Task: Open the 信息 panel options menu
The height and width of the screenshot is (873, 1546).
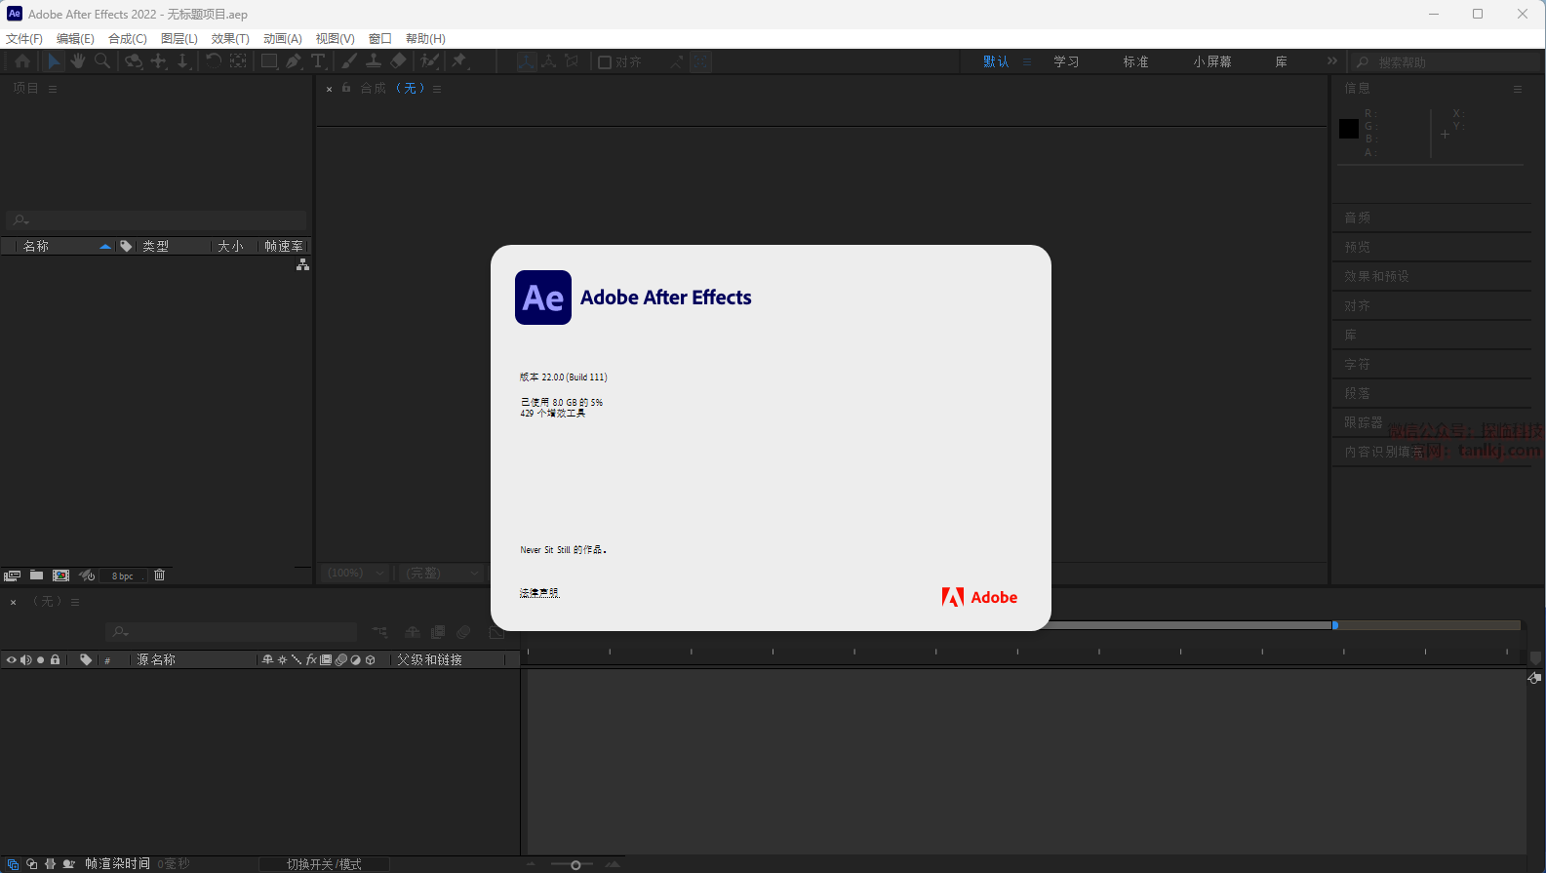Action: [x=1517, y=89]
